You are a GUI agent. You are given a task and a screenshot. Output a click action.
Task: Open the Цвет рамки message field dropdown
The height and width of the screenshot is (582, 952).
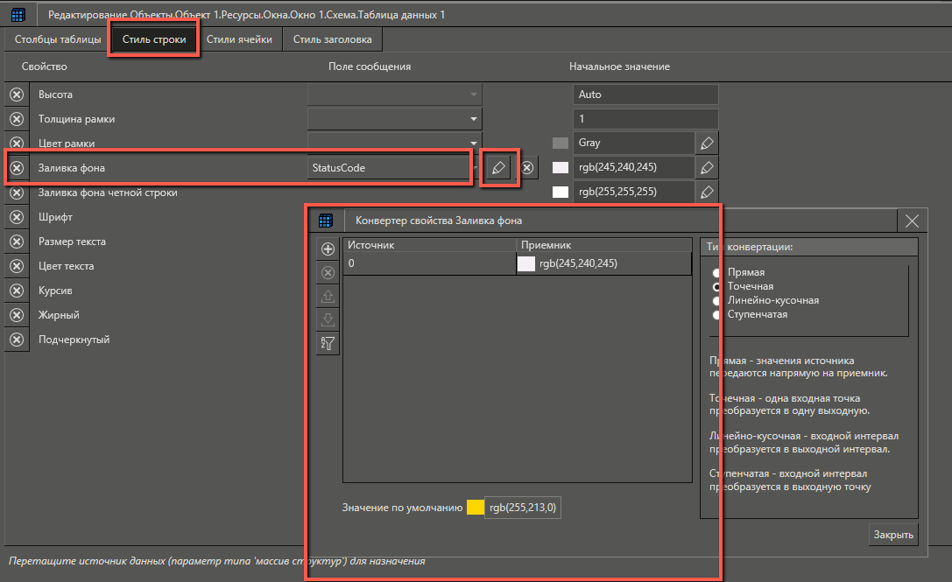pyautogui.click(x=473, y=143)
